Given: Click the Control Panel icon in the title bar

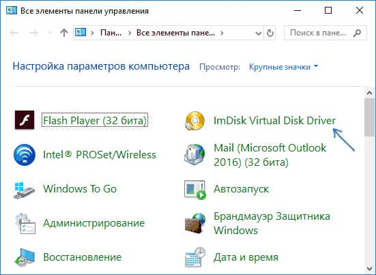Looking at the screenshot, I should tap(12, 10).
